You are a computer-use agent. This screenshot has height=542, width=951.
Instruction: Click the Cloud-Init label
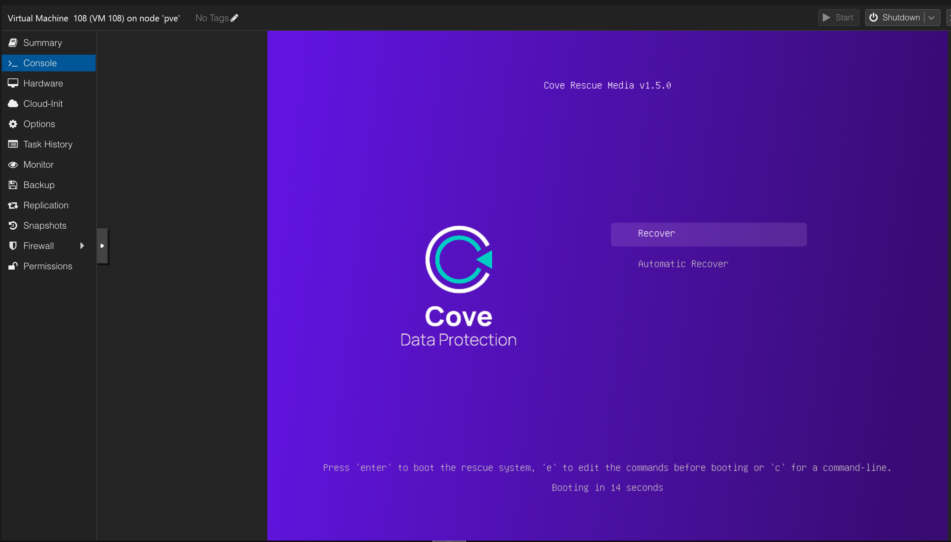pyautogui.click(x=43, y=104)
